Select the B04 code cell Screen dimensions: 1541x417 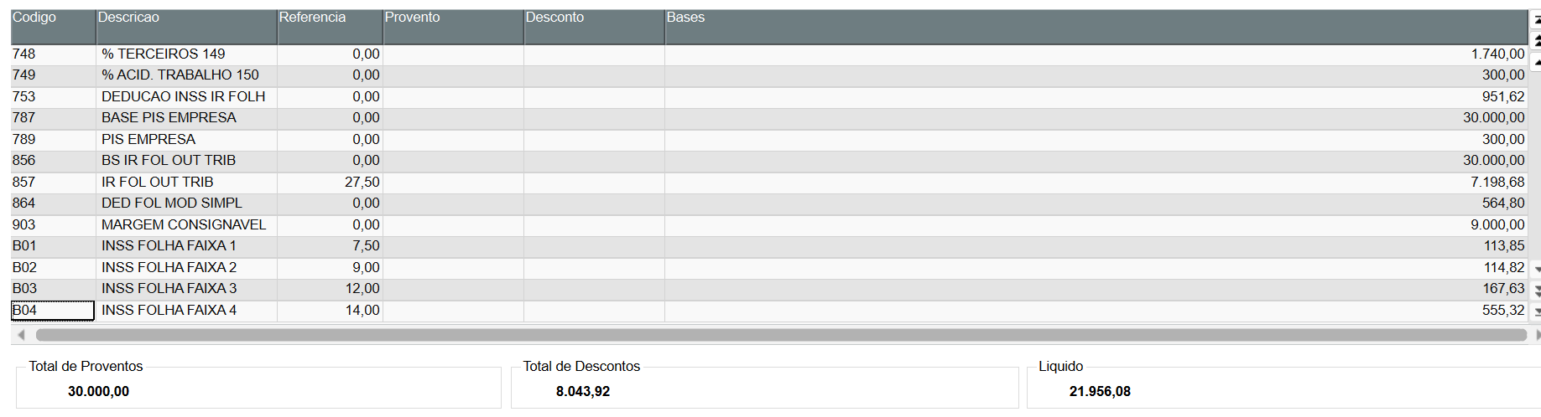[x=52, y=311]
